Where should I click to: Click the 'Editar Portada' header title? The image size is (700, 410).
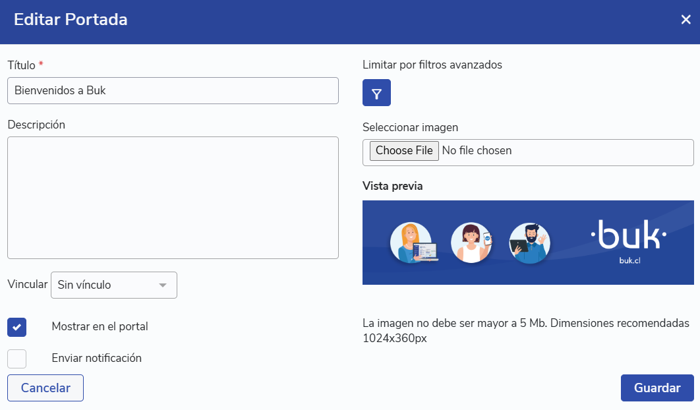pyautogui.click(x=71, y=20)
